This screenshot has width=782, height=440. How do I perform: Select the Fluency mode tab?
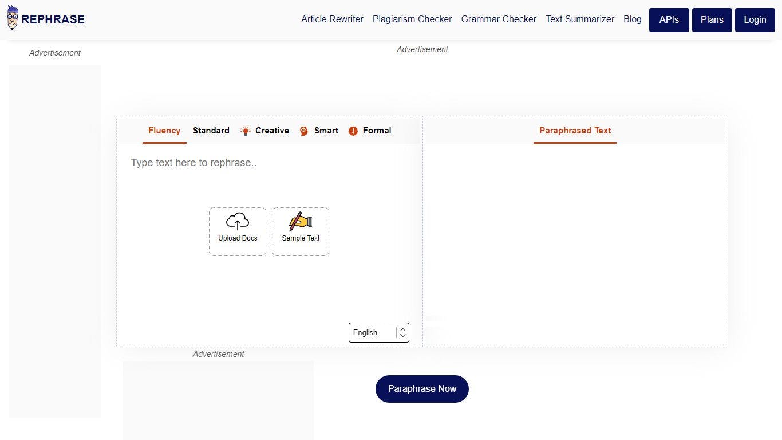click(164, 131)
